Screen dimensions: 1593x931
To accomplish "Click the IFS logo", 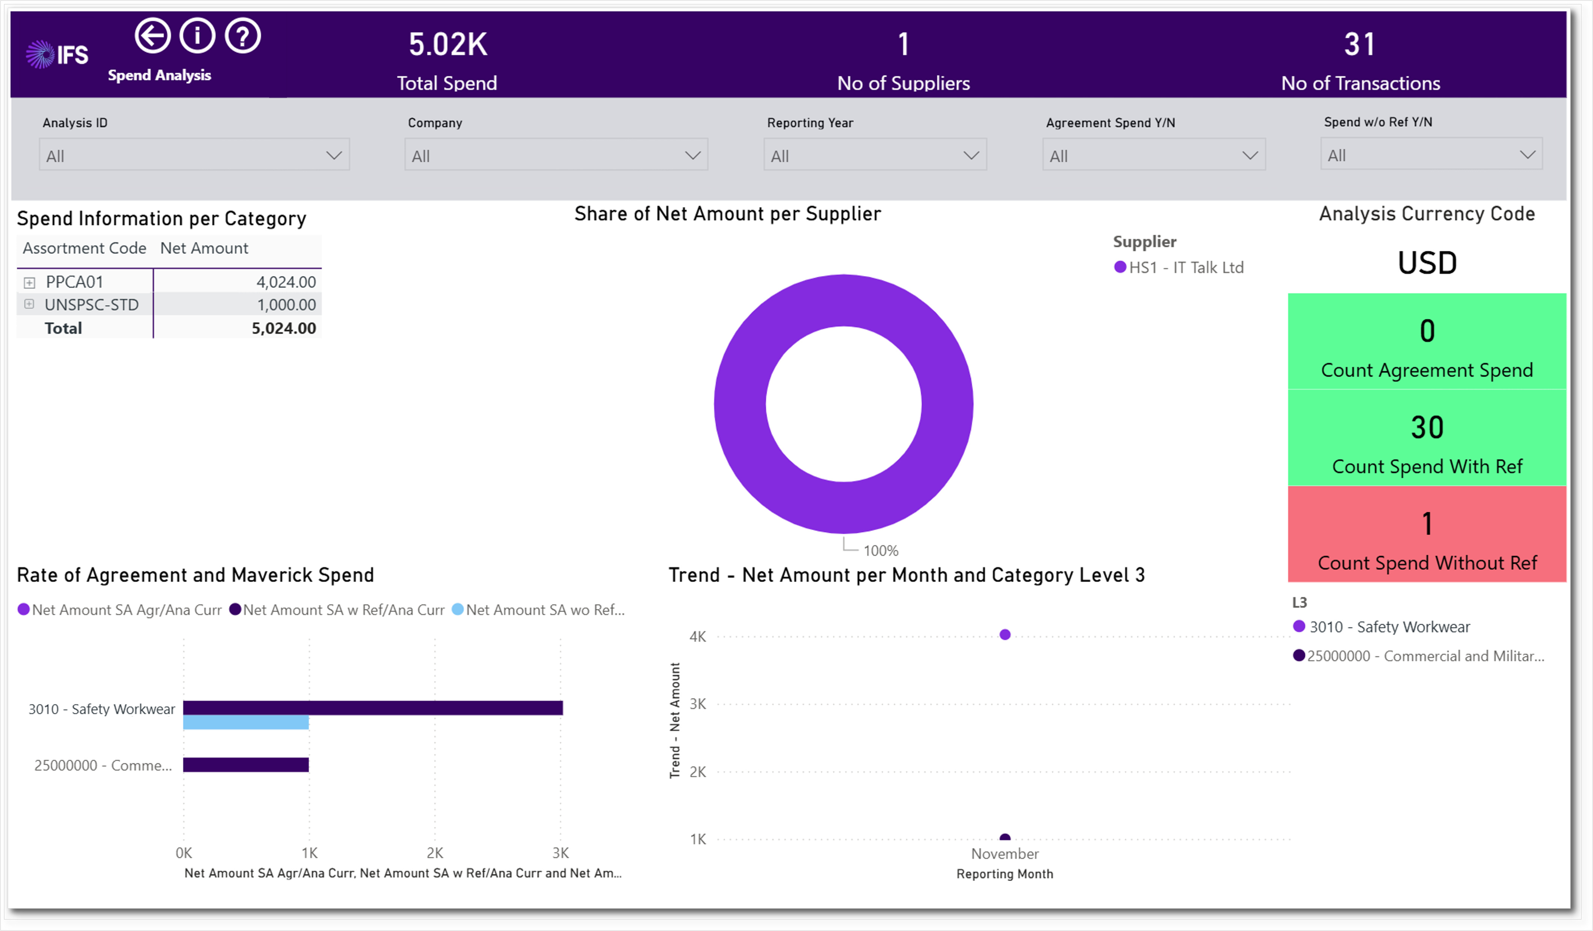I will click(x=57, y=55).
